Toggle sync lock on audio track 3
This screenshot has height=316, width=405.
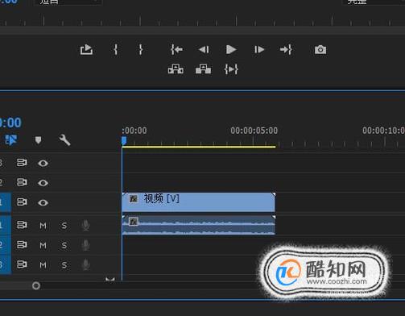pos(22,264)
